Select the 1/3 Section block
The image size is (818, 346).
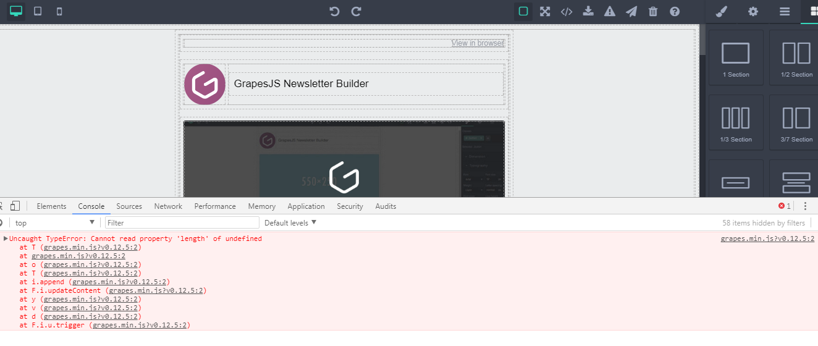coord(736,123)
